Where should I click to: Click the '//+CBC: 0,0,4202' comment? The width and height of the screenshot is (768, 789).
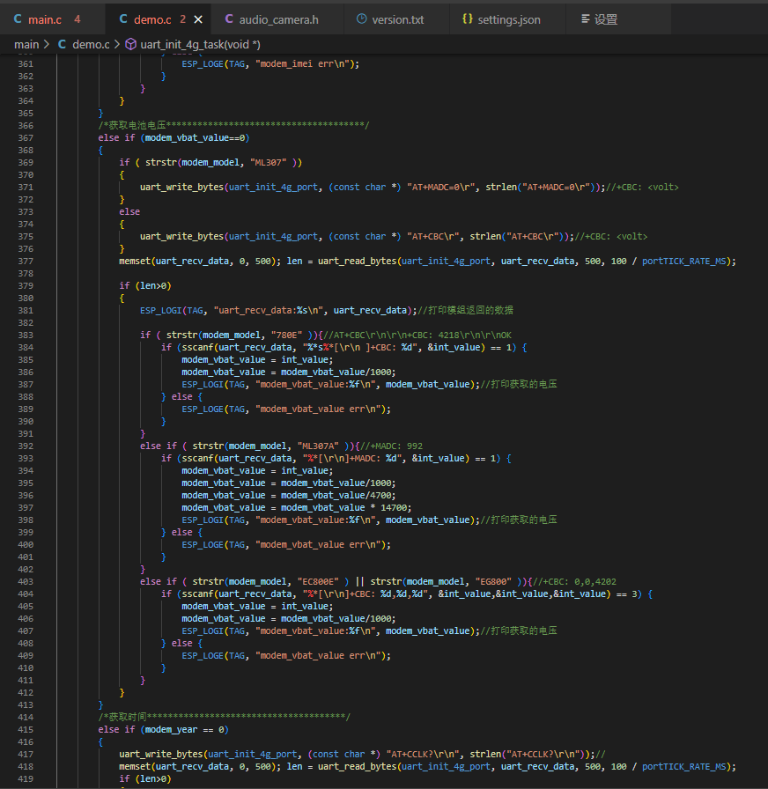(x=574, y=582)
